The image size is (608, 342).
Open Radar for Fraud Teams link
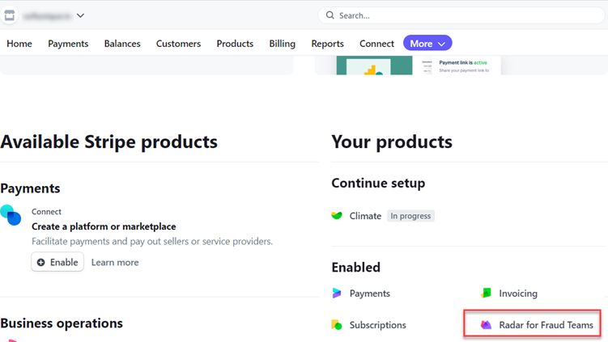546,325
